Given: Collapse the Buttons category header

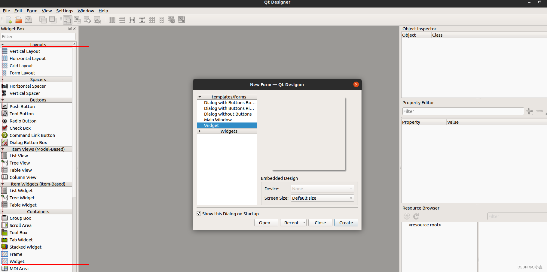Looking at the screenshot, I should click(3, 100).
